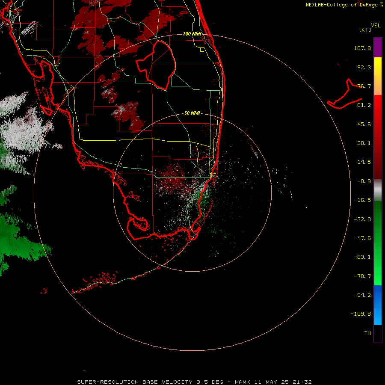Screen dimensions: 385x385
Task: Click the -63.1 legend value
Action: pos(362,257)
